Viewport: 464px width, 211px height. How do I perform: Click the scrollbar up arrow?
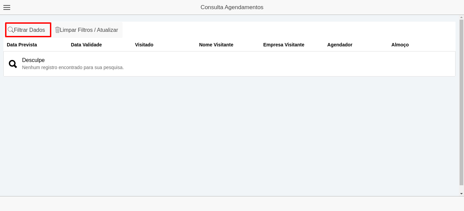point(461,17)
